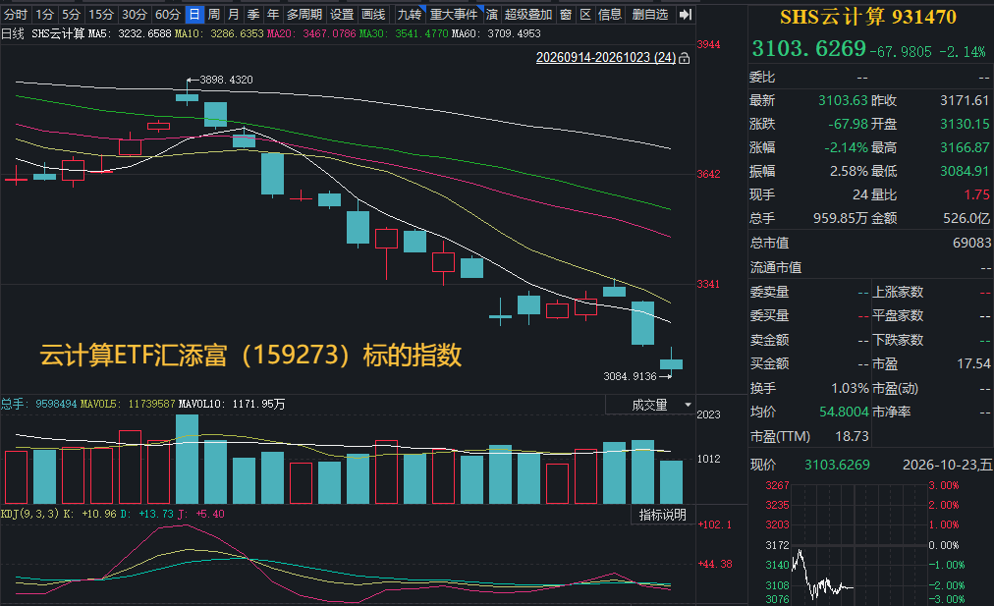Click 删自选 to remove from watchlist
The image size is (994, 606).
650,15
